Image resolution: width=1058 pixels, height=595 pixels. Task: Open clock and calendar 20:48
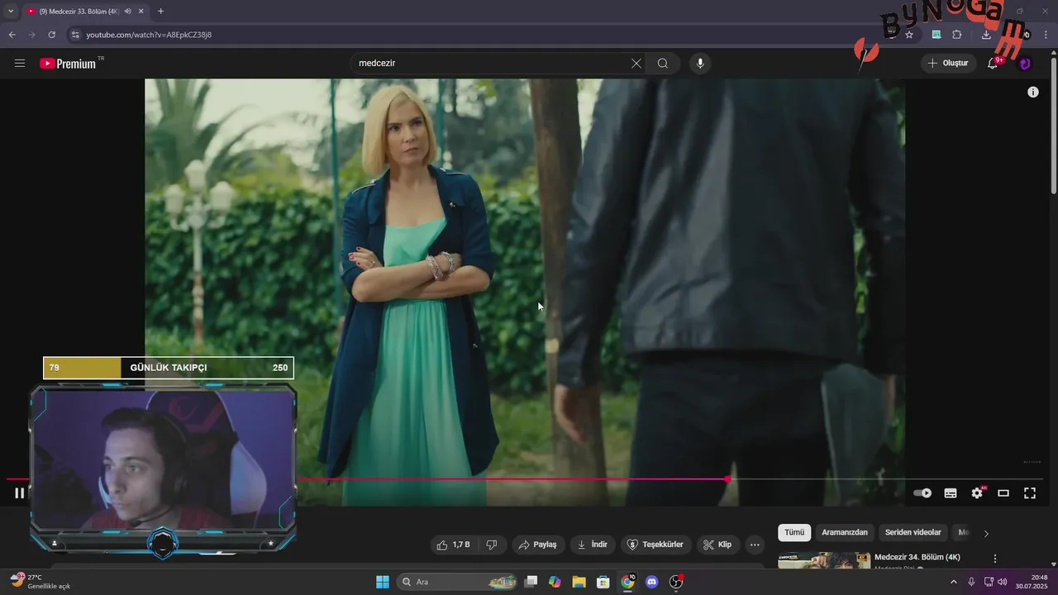(x=1032, y=582)
